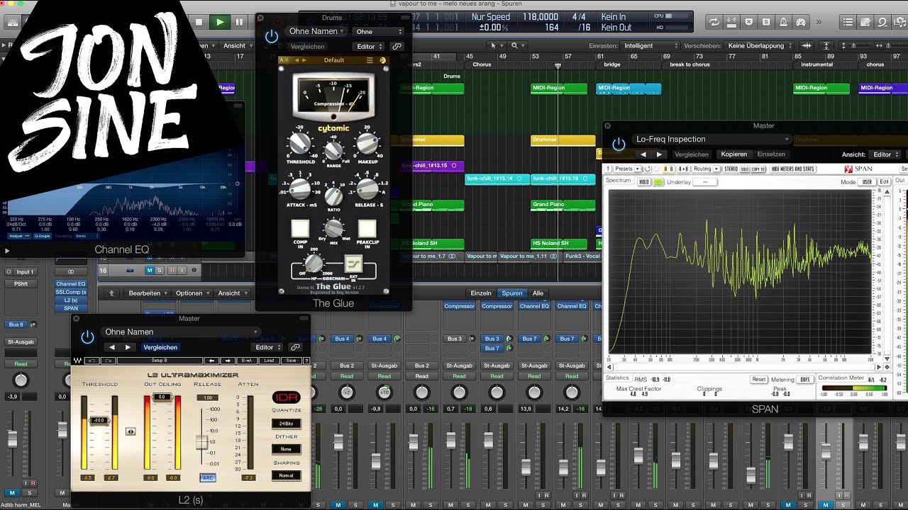The image size is (908, 510).
Task: Click the playhead marker in the ruler
Action: [558, 66]
